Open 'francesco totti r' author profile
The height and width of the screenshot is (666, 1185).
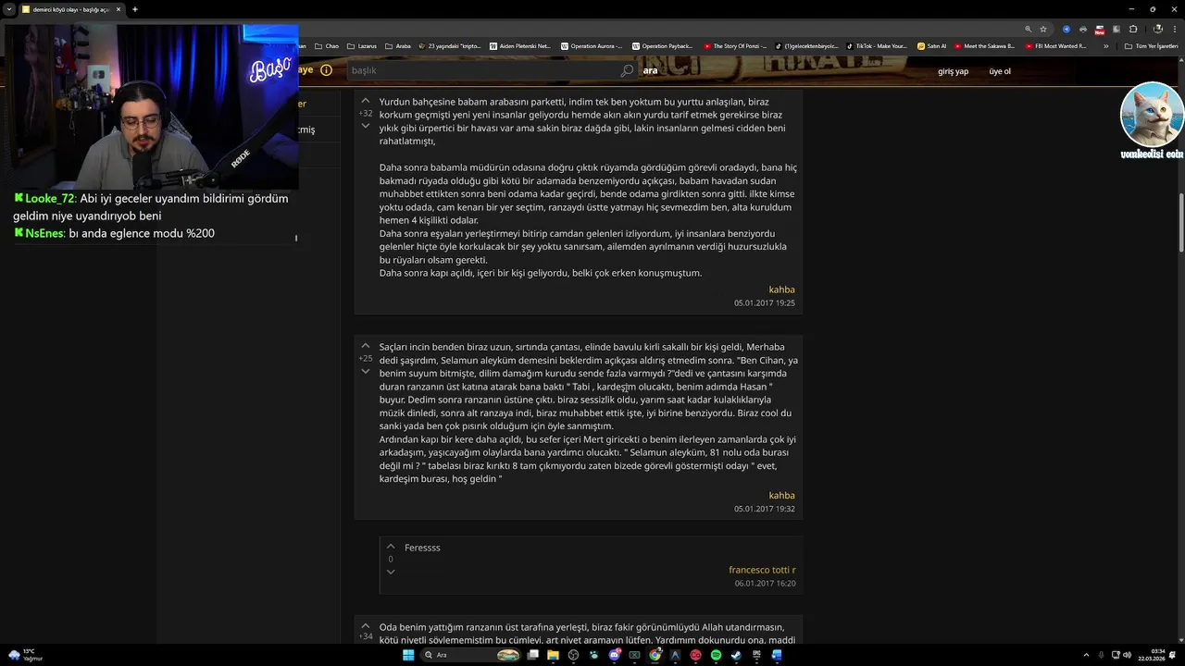click(762, 570)
